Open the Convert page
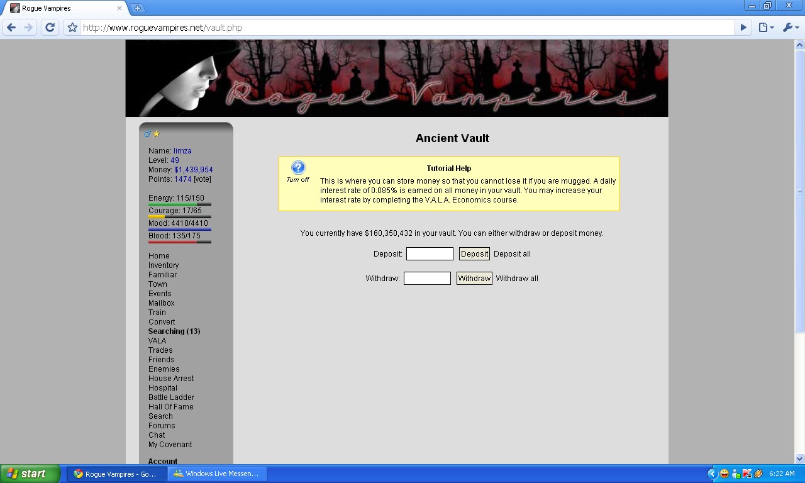 point(162,322)
